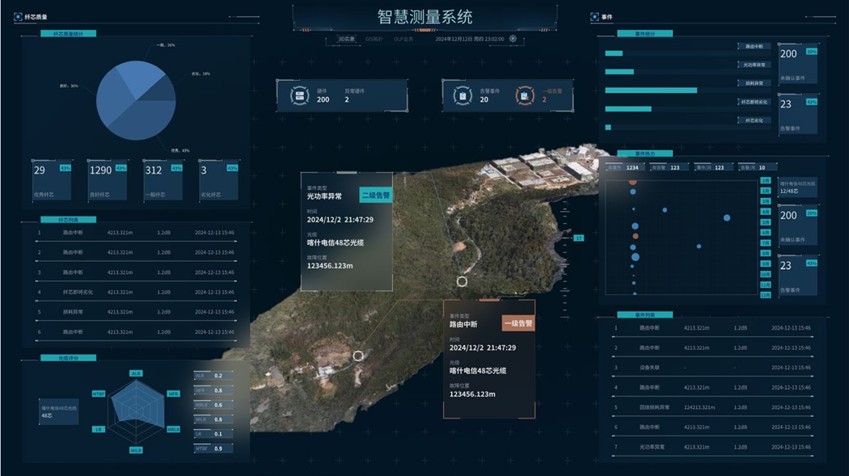Click the 一级告警 badge on the popup
Image resolution: width=849 pixels, height=476 pixels.
pos(517,323)
